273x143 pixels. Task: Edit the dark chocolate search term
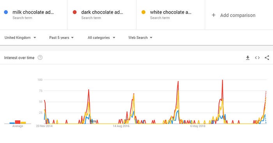(x=102, y=12)
